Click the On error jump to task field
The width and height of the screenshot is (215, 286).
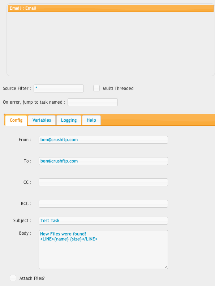[x=93, y=102]
